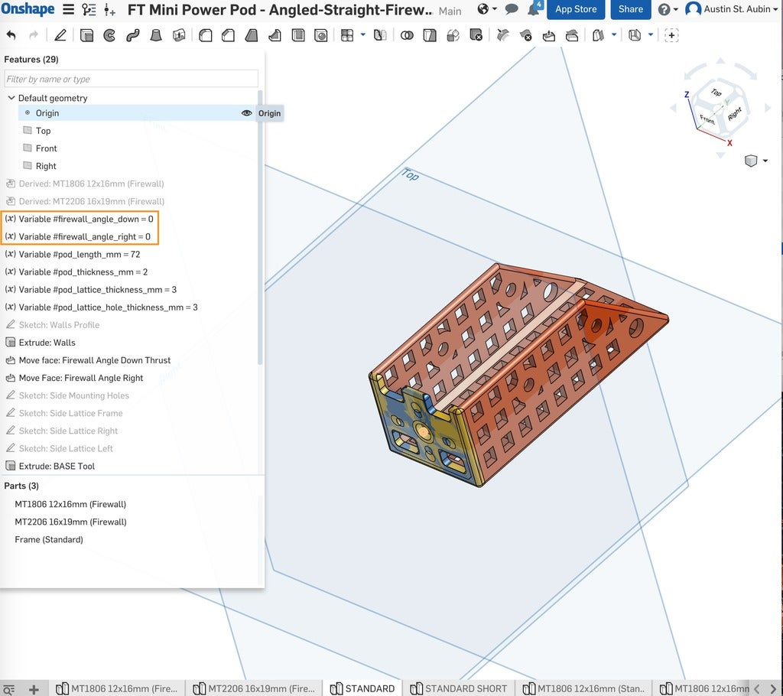Click the Filter by name or type field
Image resolution: width=783 pixels, height=696 pixels.
tap(131, 79)
